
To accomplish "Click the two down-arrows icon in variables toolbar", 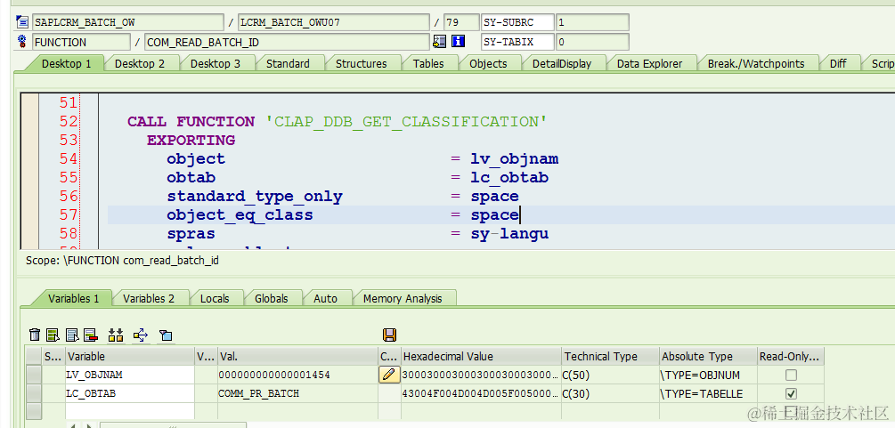I will tap(116, 335).
